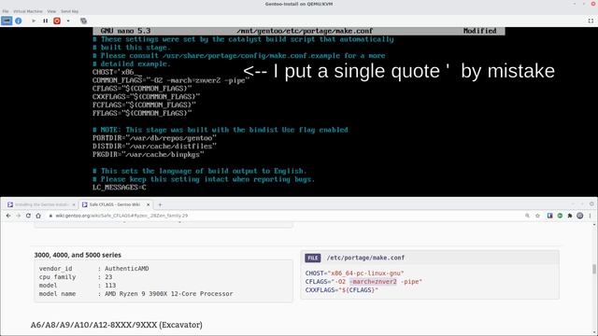
Task: Close the Installing the Gentoo tab
Action: (x=74, y=204)
